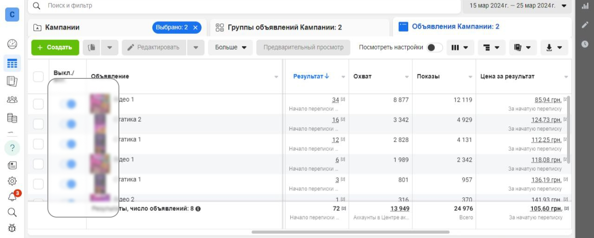
Task: Open Цена за результат column dropdown
Action: (567, 77)
